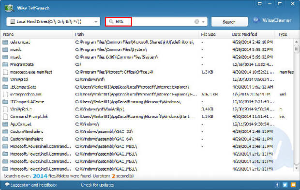Open the Twitter icon in status bar
Image resolution: width=300 pixels, height=190 pixels.
click(x=285, y=185)
